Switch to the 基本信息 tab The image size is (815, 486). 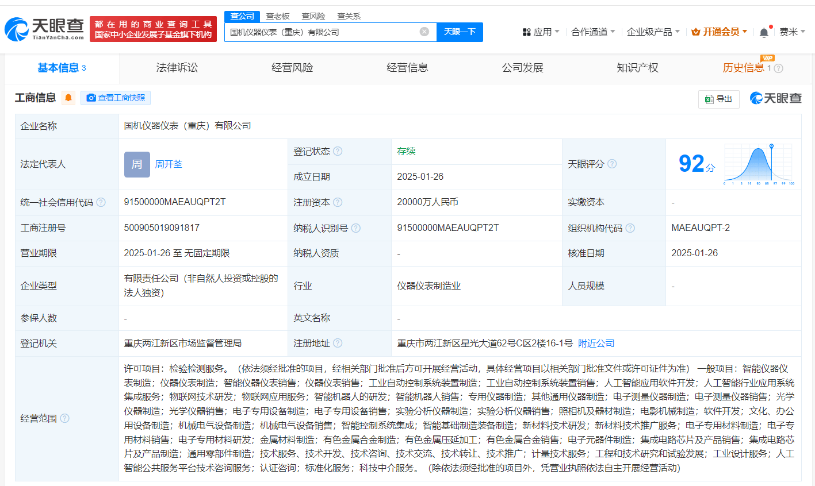pyautogui.click(x=62, y=68)
